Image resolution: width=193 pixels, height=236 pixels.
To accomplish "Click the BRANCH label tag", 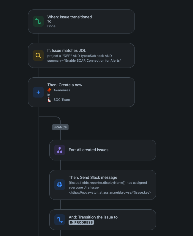I will (60, 127).
